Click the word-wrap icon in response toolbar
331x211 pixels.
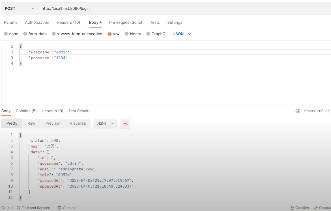click(x=125, y=124)
